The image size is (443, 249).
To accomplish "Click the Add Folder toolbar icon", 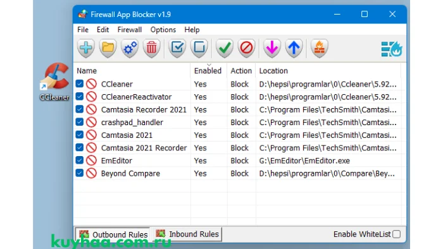I will click(108, 47).
